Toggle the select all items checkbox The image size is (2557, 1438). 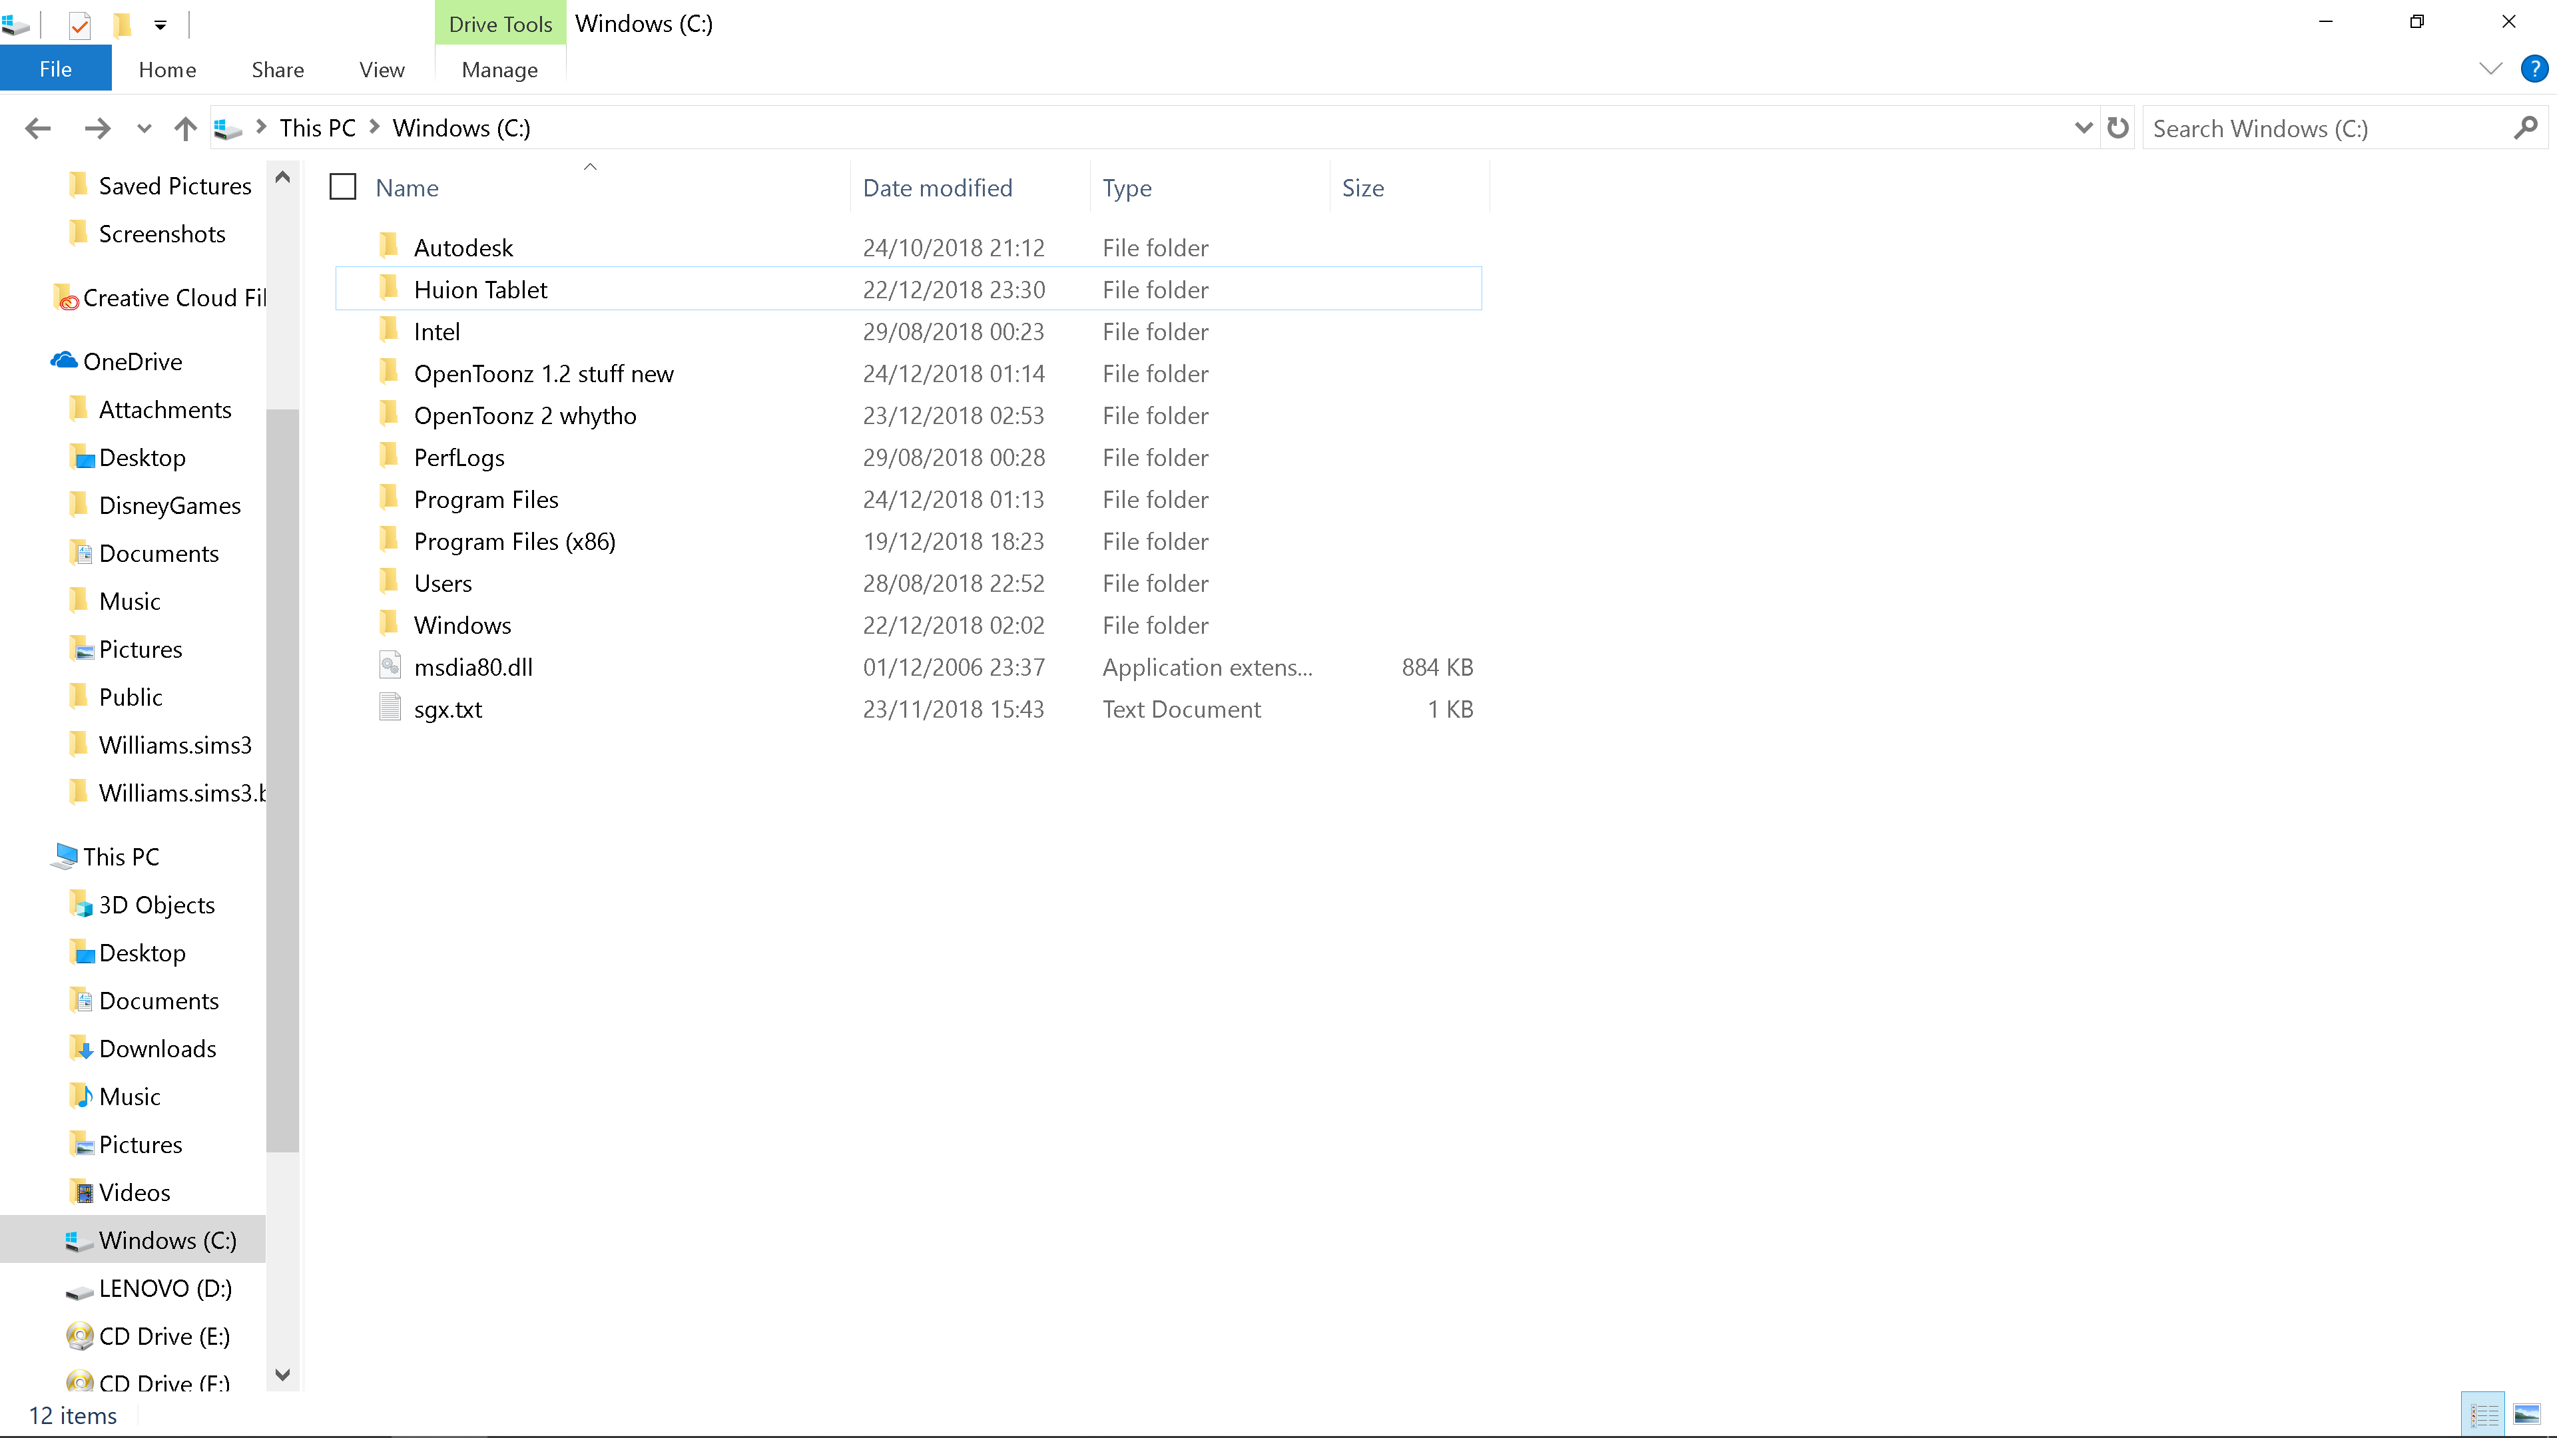pos(342,186)
